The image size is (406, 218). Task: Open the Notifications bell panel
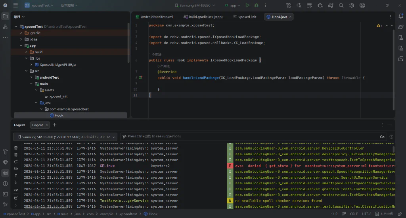[401, 16]
